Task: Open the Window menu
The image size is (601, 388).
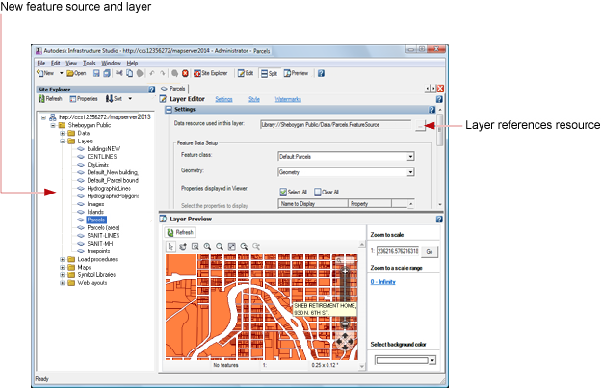Action: [x=111, y=63]
